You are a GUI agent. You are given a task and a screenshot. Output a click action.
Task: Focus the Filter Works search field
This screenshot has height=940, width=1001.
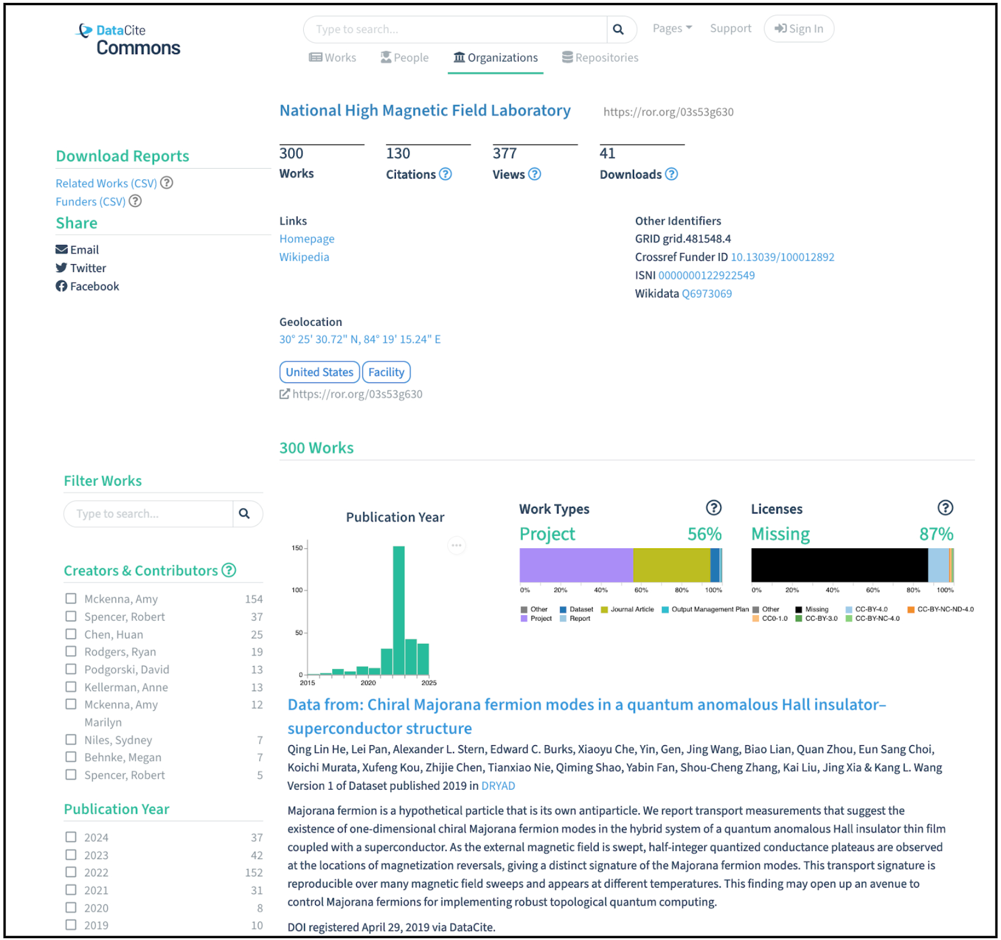pyautogui.click(x=149, y=514)
